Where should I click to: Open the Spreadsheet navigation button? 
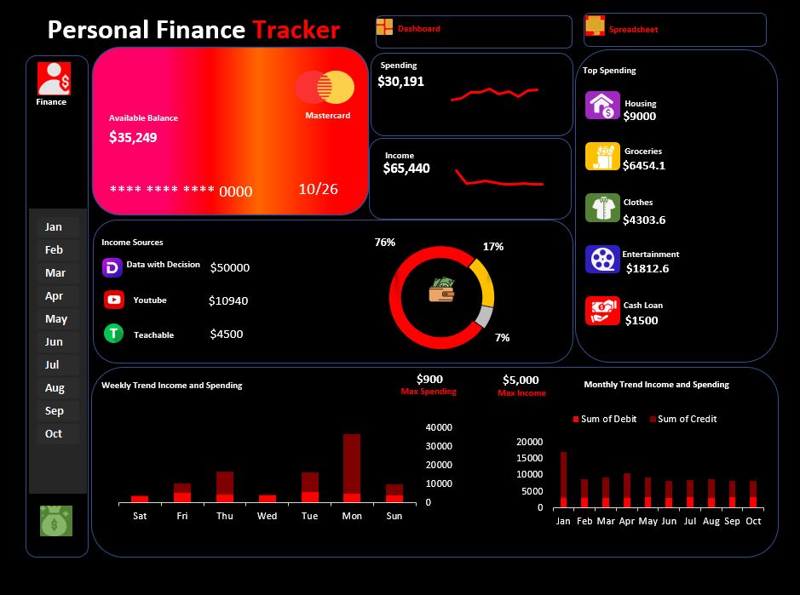675,30
